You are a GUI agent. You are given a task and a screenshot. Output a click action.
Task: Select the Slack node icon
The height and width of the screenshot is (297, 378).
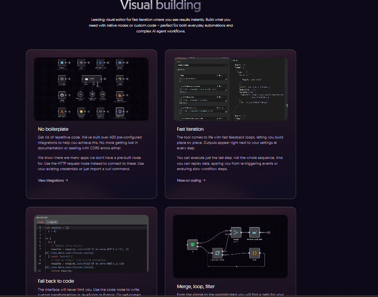point(81,62)
